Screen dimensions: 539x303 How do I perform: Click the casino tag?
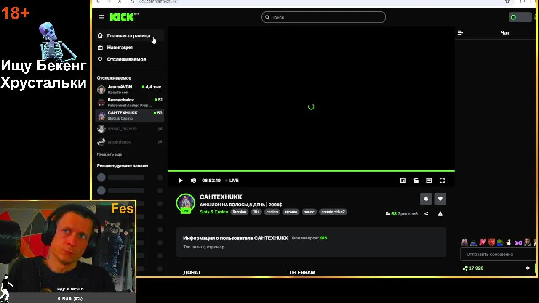272,212
